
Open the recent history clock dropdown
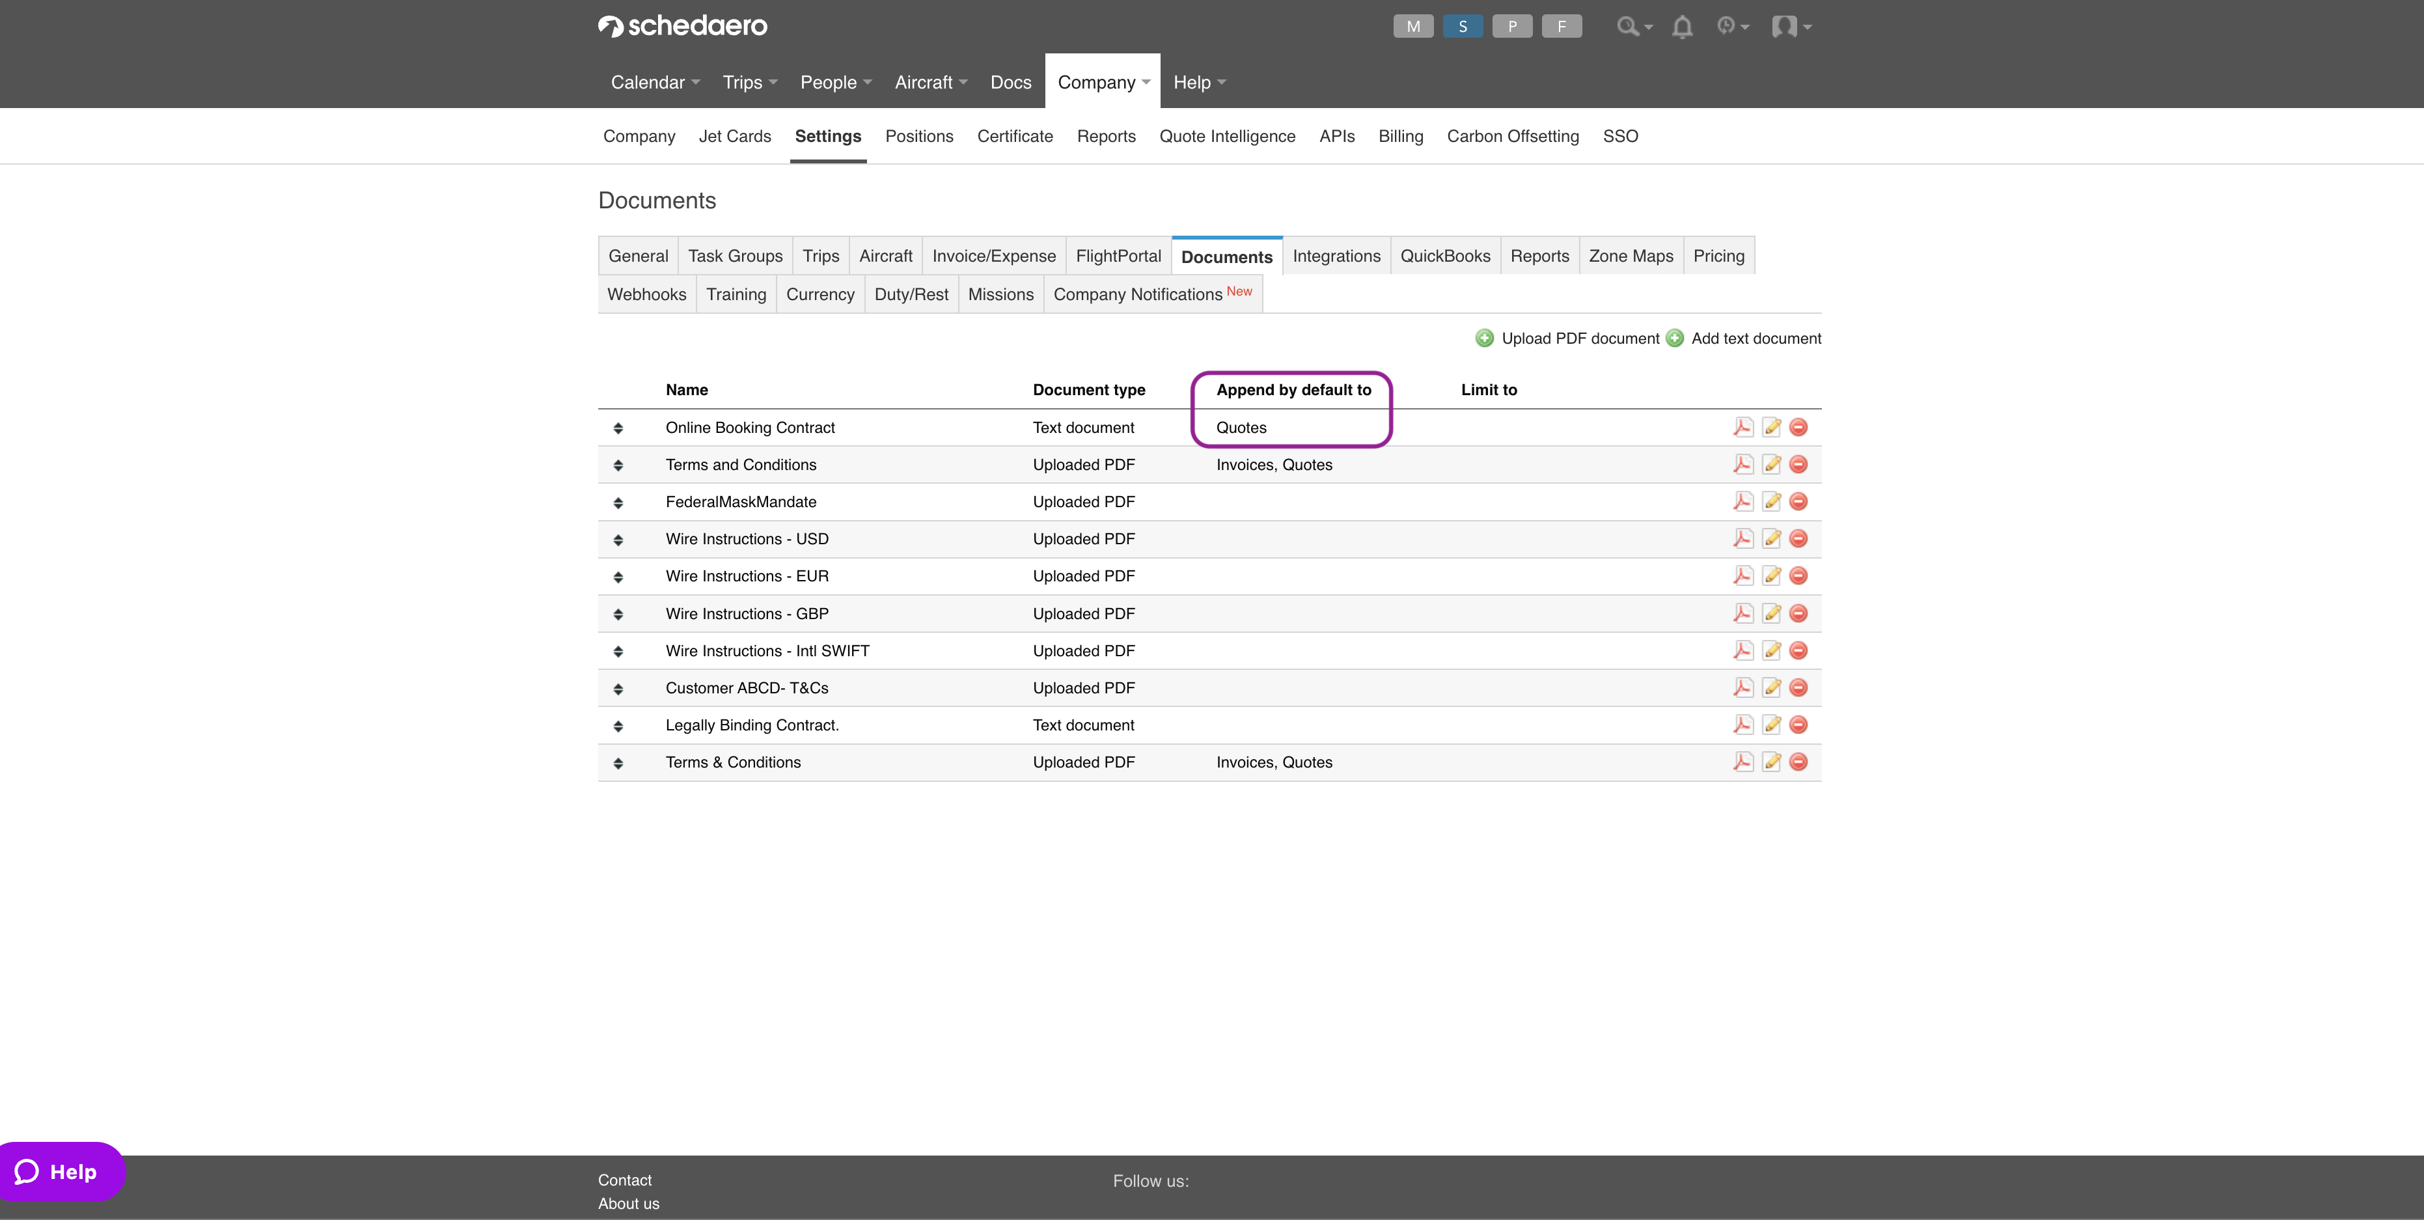pos(1732,26)
